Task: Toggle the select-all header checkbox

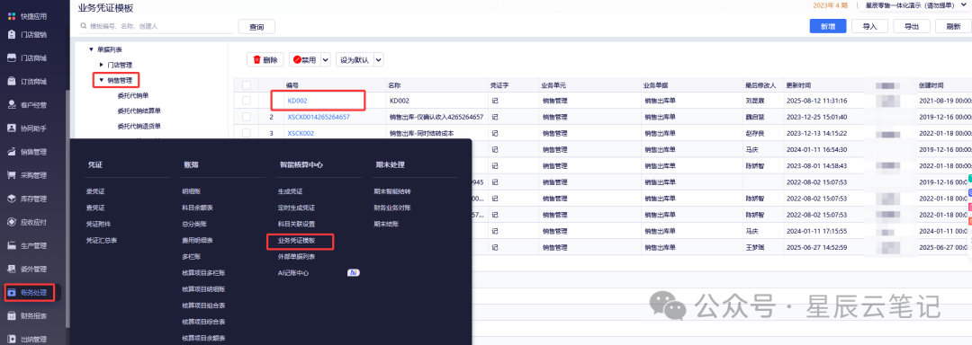Action: pos(247,84)
